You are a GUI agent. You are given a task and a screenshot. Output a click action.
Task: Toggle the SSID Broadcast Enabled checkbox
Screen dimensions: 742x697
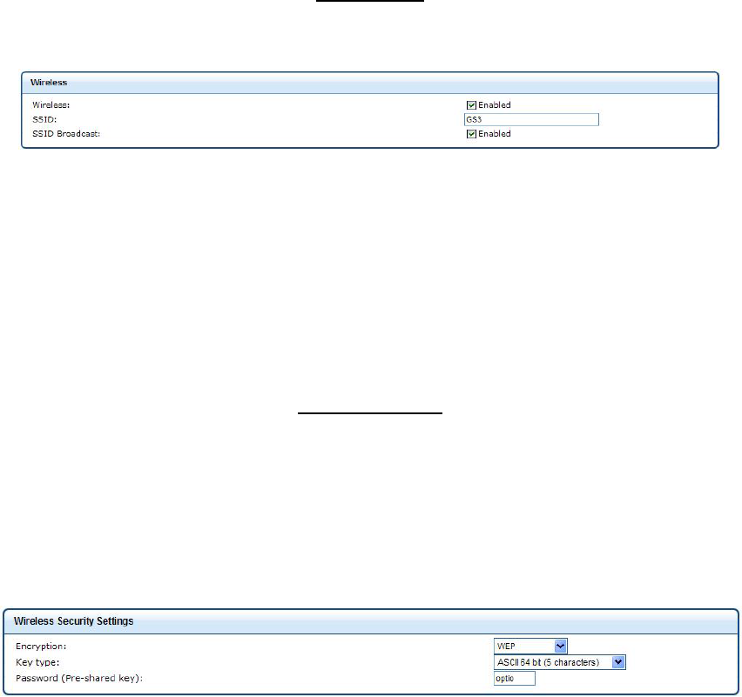pyautogui.click(x=471, y=134)
